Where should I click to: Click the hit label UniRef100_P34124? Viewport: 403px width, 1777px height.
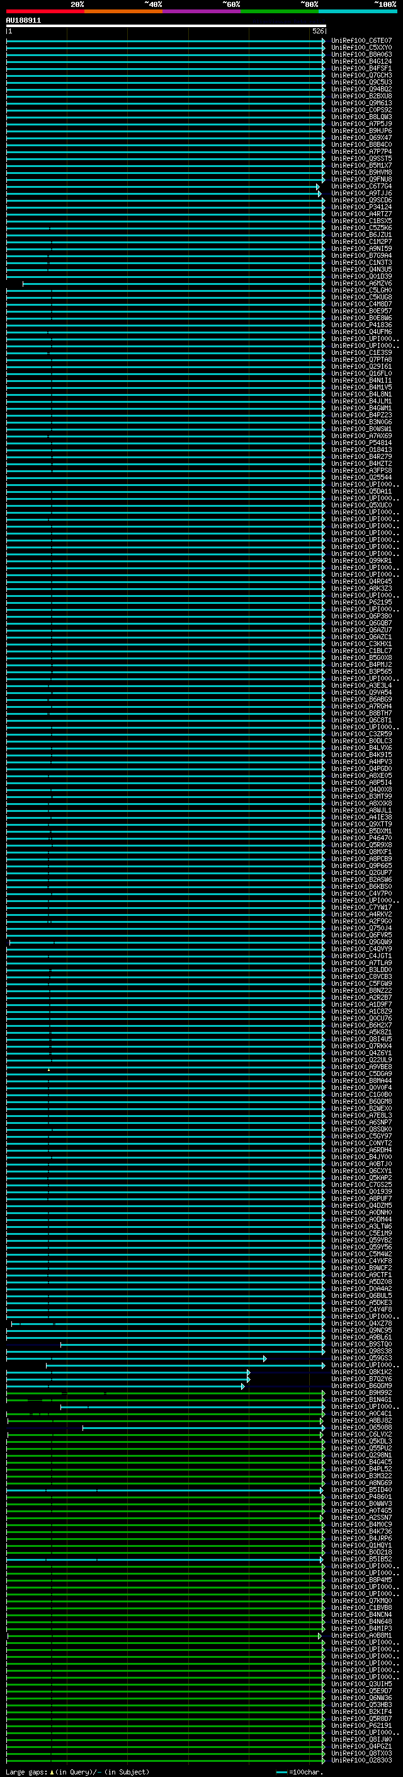361,207
